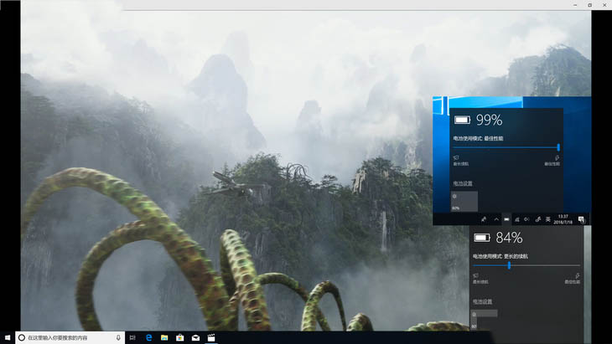Click power mode label in 99% flyout

pyautogui.click(x=478, y=138)
